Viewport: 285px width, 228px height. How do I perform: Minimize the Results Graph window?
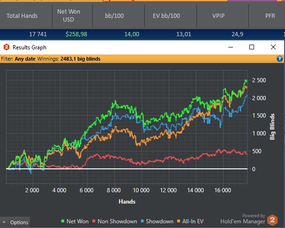point(230,47)
